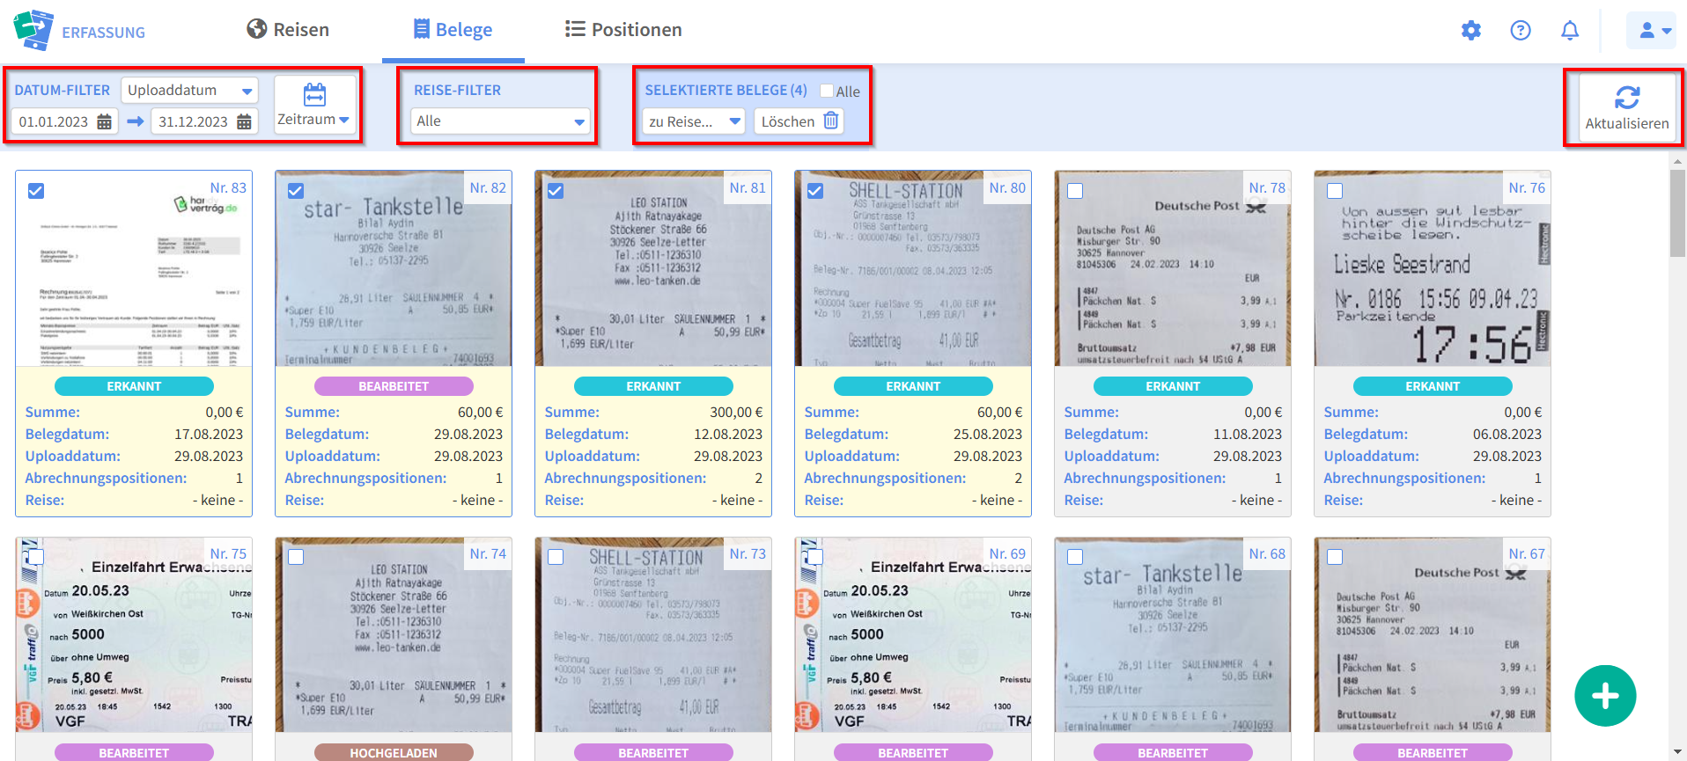Open the settings gear icon
The height and width of the screenshot is (761, 1687).
click(x=1470, y=31)
